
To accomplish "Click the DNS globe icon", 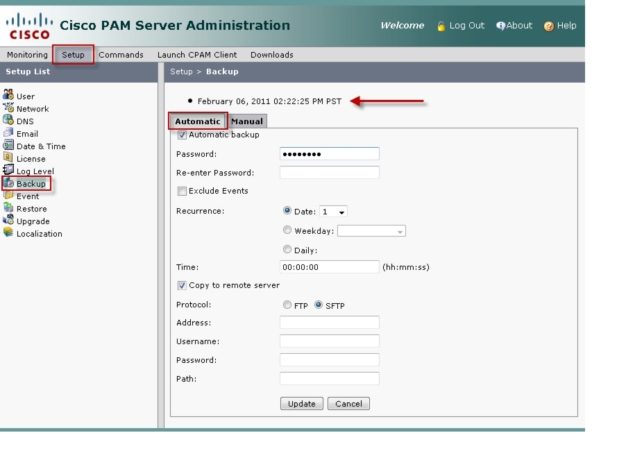I will click(x=8, y=120).
